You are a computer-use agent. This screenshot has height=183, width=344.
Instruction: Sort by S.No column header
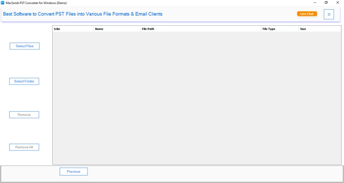click(73, 29)
